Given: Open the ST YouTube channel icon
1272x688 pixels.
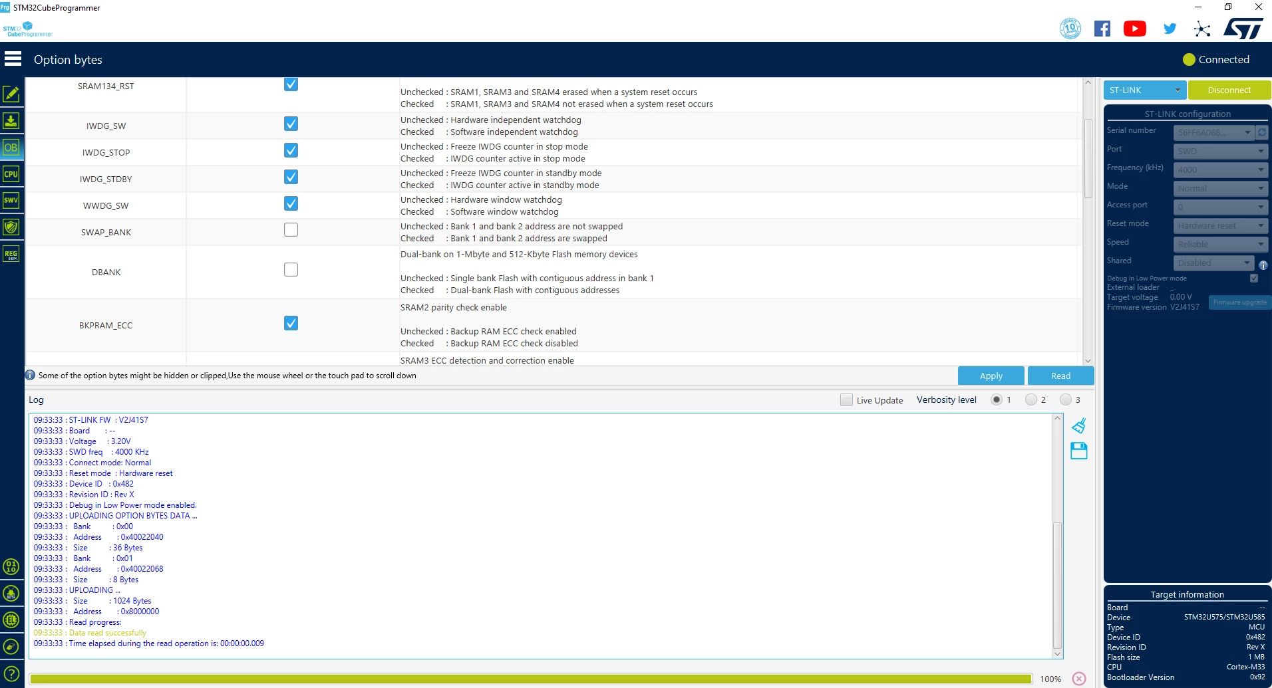Looking at the screenshot, I should (x=1135, y=29).
